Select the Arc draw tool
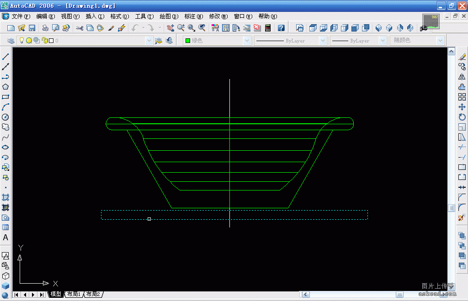Viewport: 468px width, 301px height. 5,107
